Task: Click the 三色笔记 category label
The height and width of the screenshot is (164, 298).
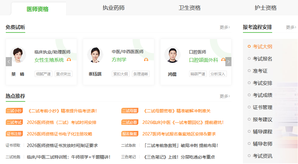Action: pyautogui.click(x=128, y=157)
